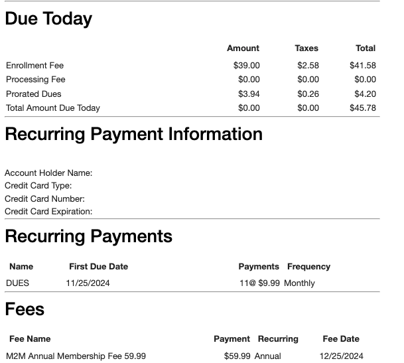Click the $41.58 enrollment total

tap(362, 66)
